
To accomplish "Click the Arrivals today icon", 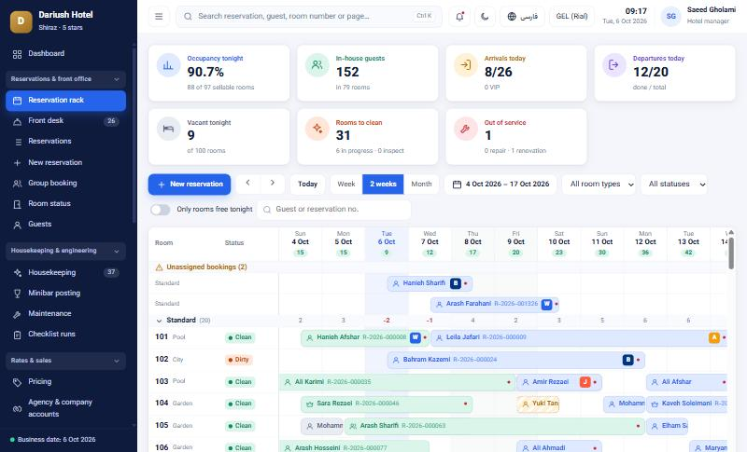I will (x=465, y=65).
